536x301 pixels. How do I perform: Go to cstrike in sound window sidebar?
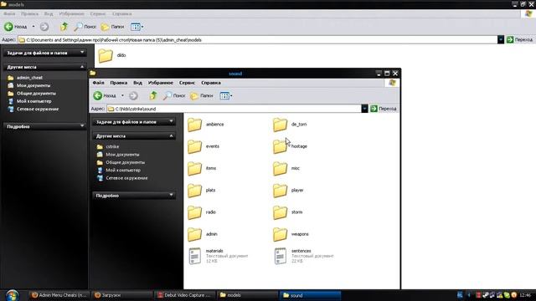(108, 147)
